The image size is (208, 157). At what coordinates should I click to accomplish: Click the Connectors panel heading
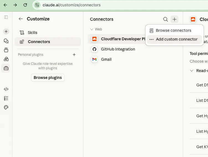coord(102,19)
